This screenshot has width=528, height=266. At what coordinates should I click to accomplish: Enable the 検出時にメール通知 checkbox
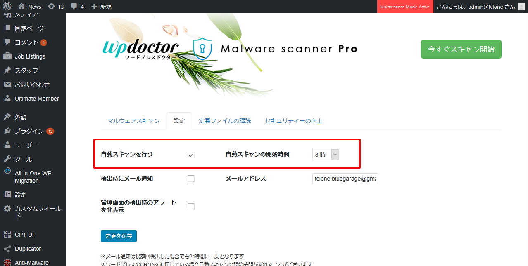[x=191, y=179]
